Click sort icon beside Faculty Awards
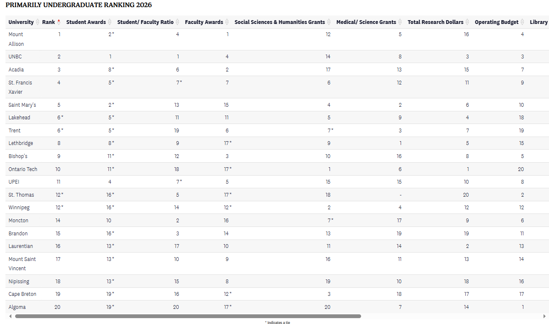Viewport: 549px width, 324px height. [x=227, y=22]
